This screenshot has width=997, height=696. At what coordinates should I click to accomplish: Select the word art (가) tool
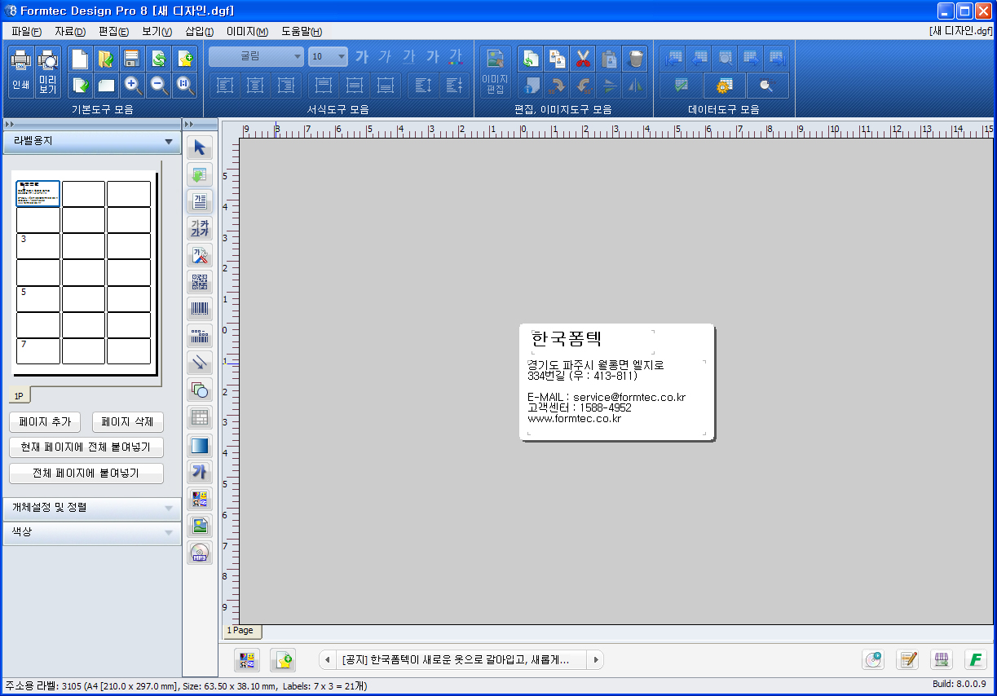(200, 472)
